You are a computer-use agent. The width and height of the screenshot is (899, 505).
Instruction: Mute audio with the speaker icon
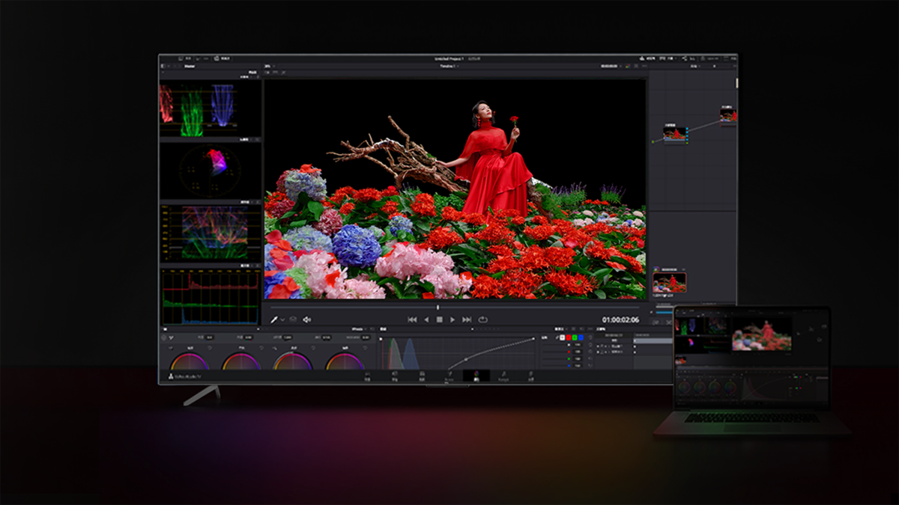pyautogui.click(x=306, y=319)
